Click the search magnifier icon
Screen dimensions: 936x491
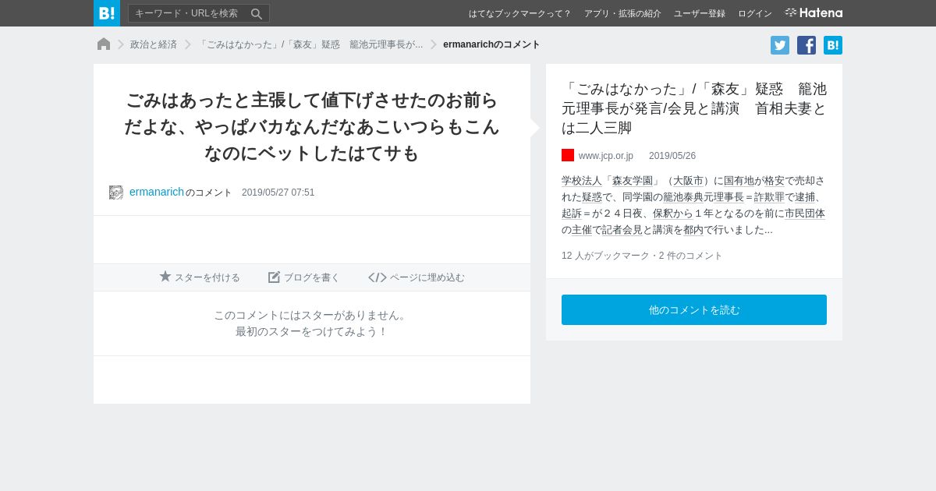tap(257, 13)
